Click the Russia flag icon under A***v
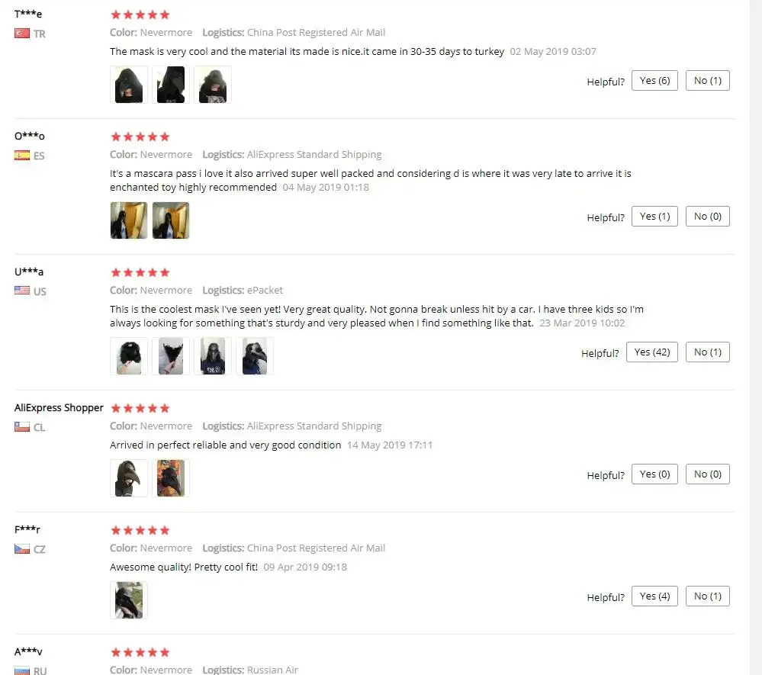762x675 pixels. [x=22, y=670]
